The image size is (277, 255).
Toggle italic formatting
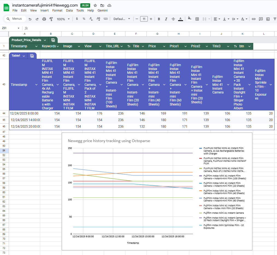click(x=166, y=19)
